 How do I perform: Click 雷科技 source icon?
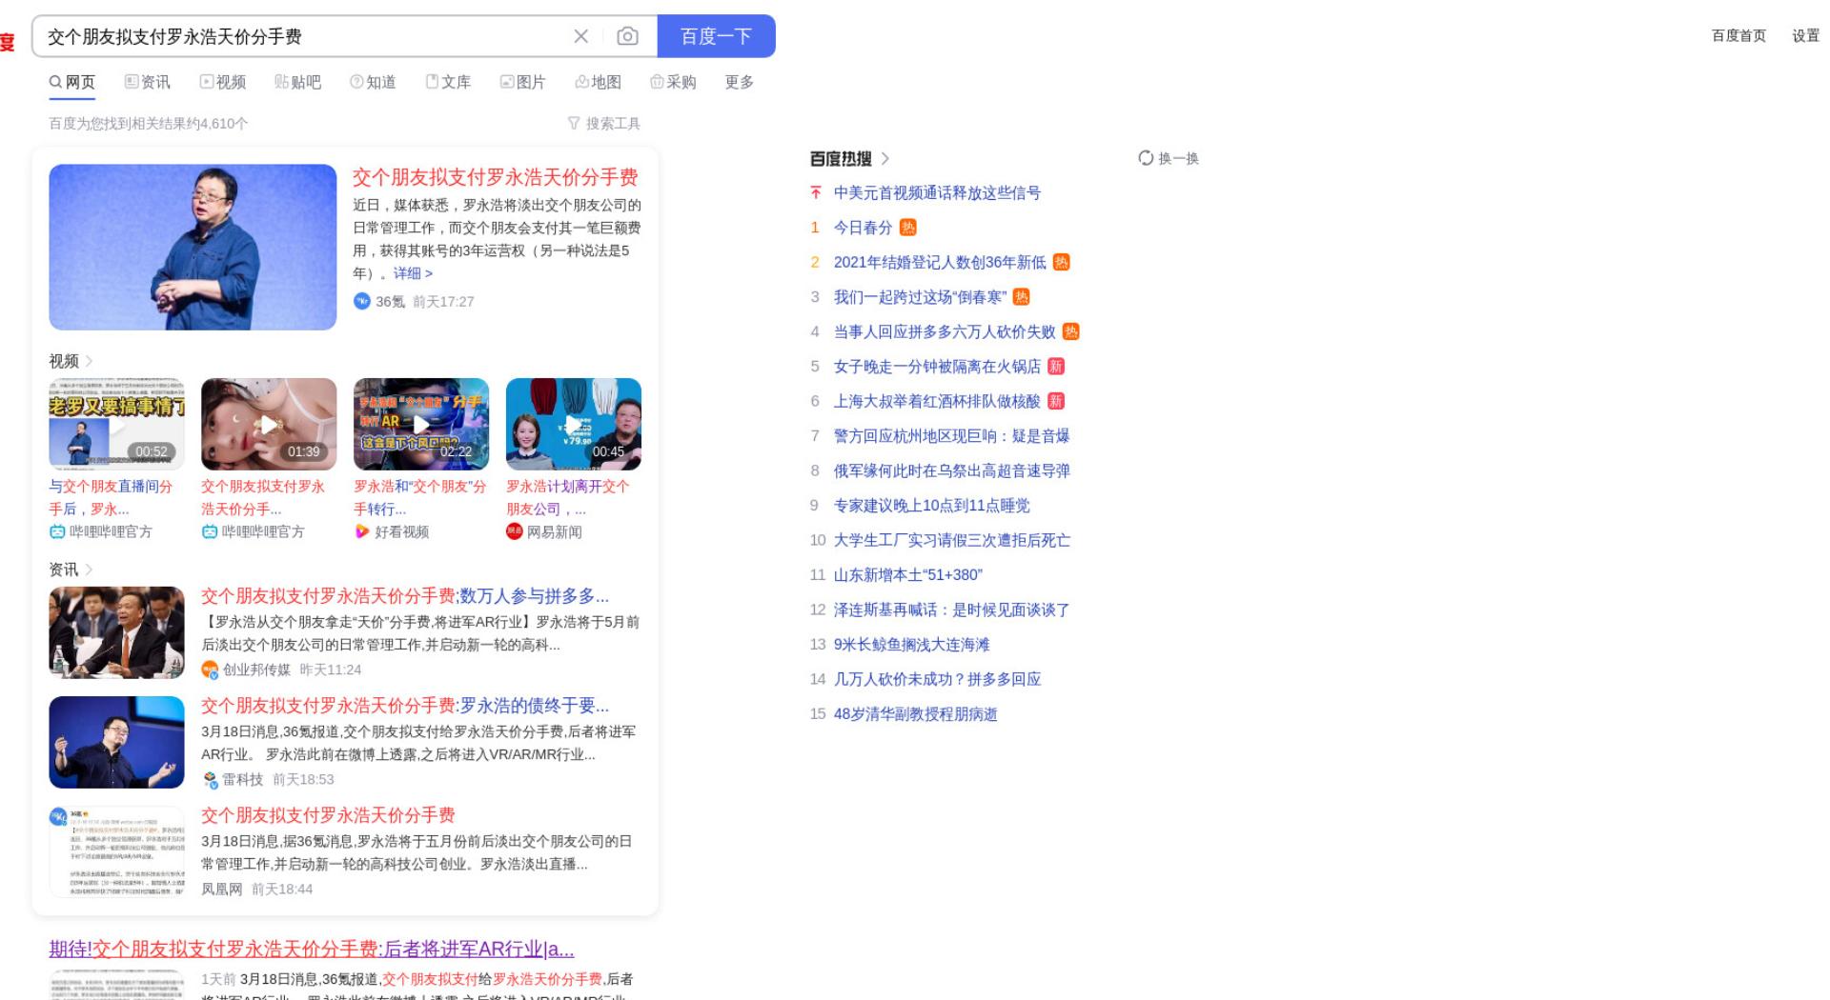click(210, 779)
